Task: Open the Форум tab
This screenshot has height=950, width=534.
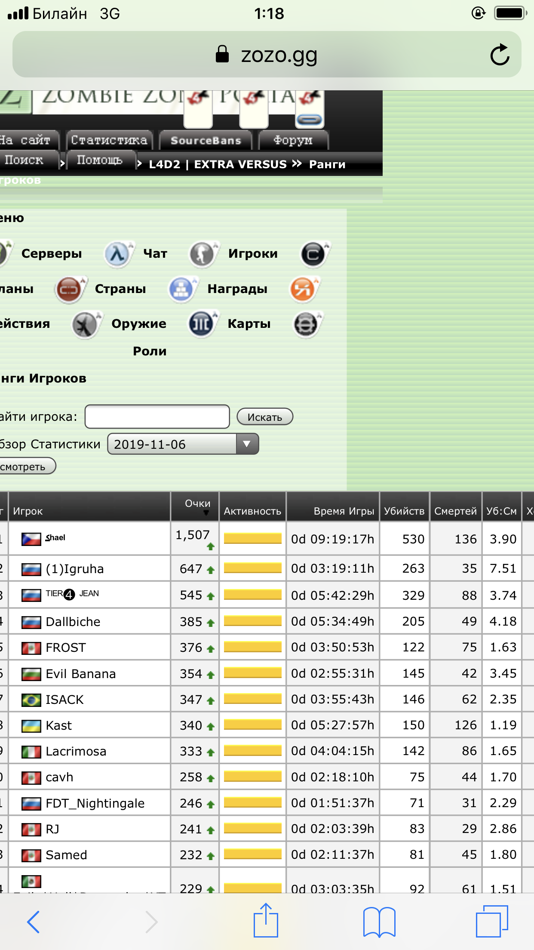Action: coord(293,140)
